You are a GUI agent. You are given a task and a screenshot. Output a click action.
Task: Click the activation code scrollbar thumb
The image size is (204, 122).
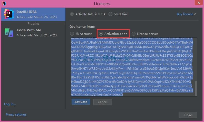click(196, 88)
